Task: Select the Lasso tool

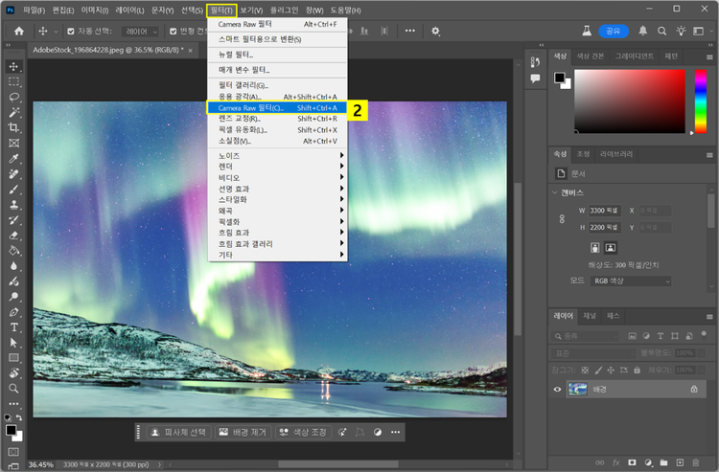Action: 13,97
